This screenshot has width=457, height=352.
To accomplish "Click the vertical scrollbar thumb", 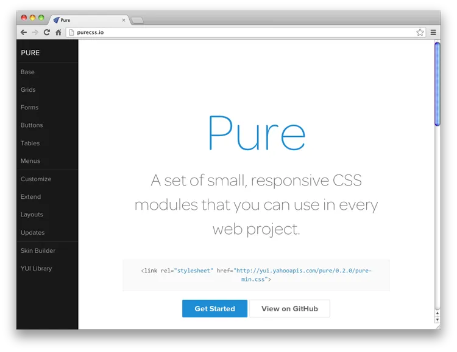I will coord(437,84).
